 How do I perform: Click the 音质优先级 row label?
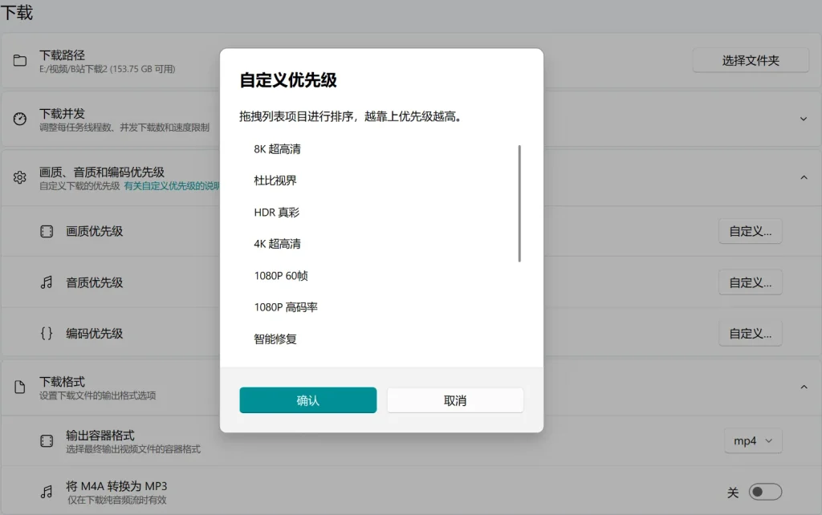(x=95, y=283)
